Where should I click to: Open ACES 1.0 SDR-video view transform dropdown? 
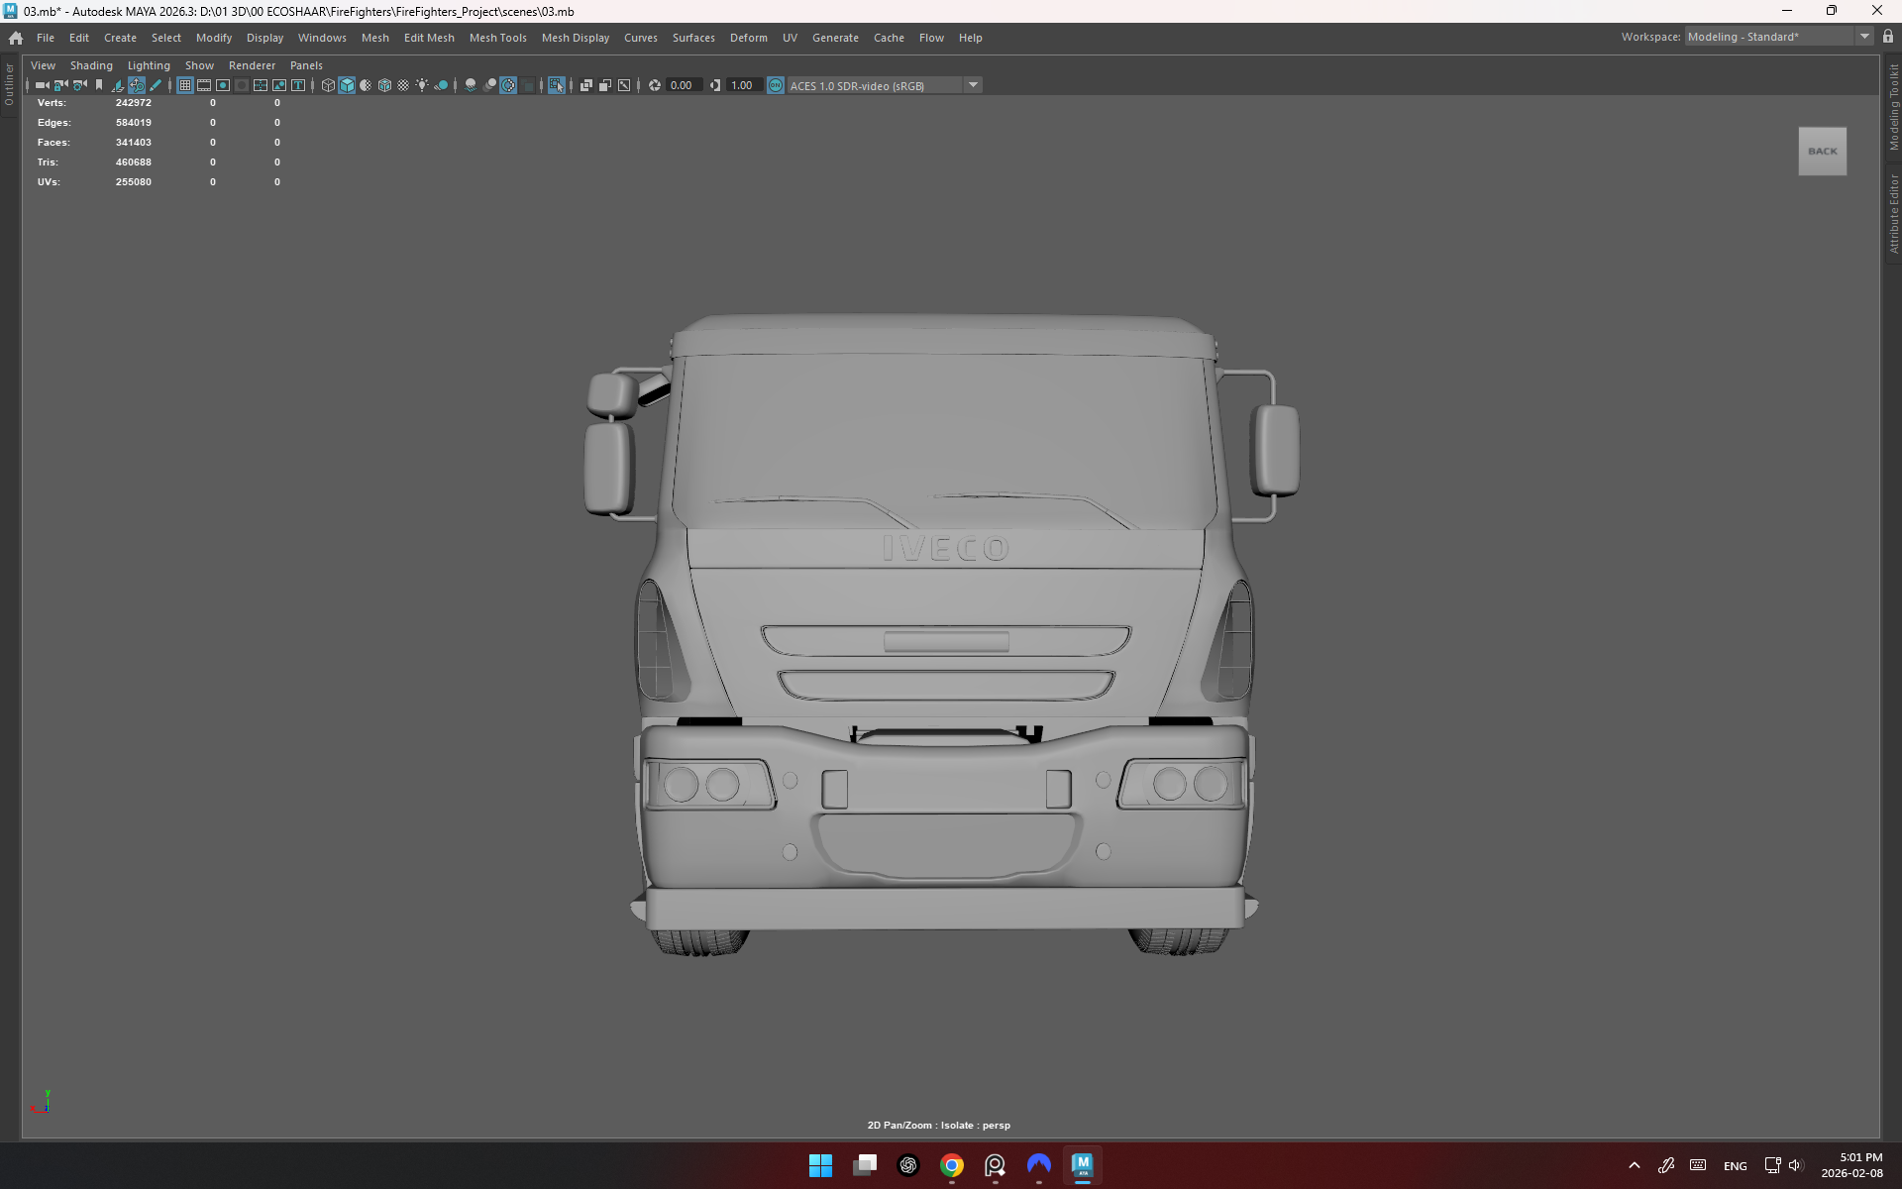973,85
